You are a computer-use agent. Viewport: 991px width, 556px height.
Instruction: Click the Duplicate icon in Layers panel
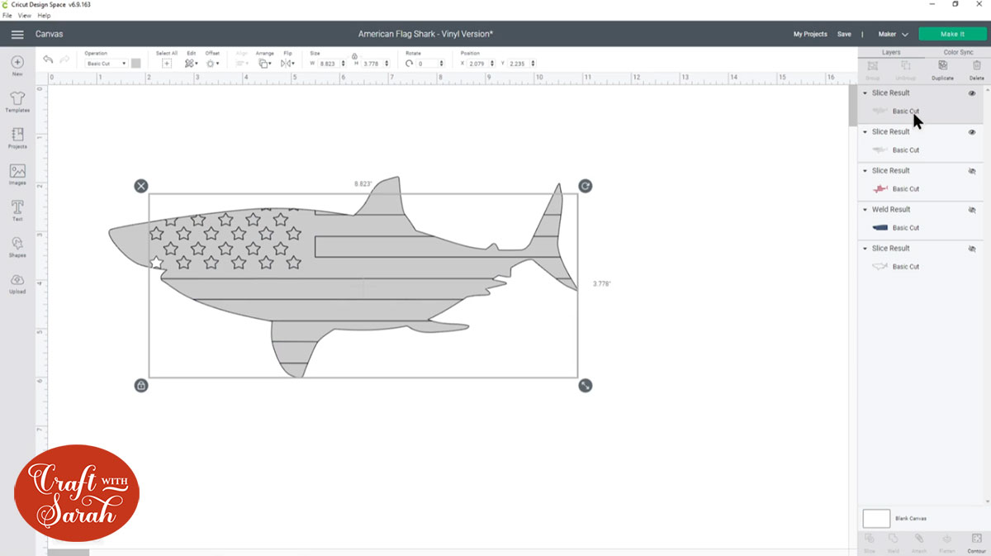click(x=942, y=69)
